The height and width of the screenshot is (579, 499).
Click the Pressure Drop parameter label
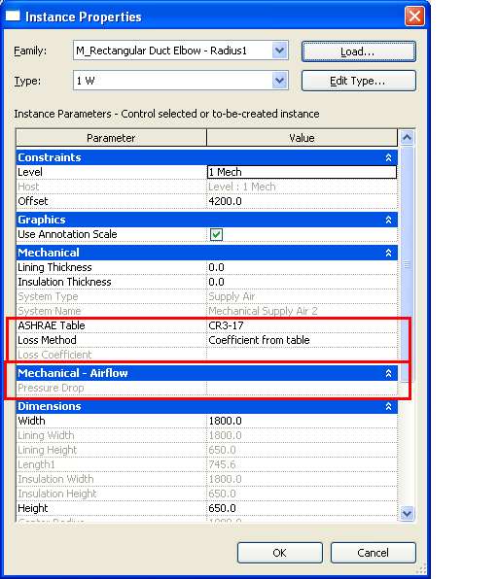(51, 388)
